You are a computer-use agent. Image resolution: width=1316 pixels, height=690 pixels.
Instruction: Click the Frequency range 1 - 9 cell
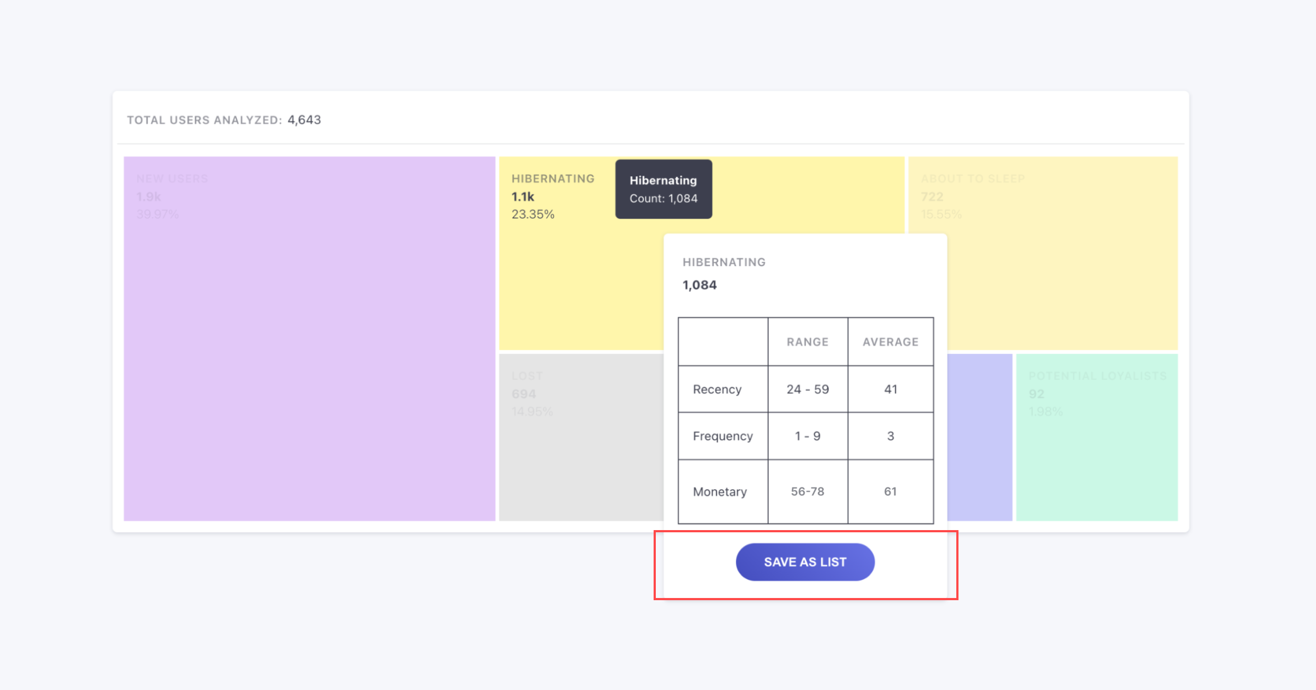(x=807, y=436)
